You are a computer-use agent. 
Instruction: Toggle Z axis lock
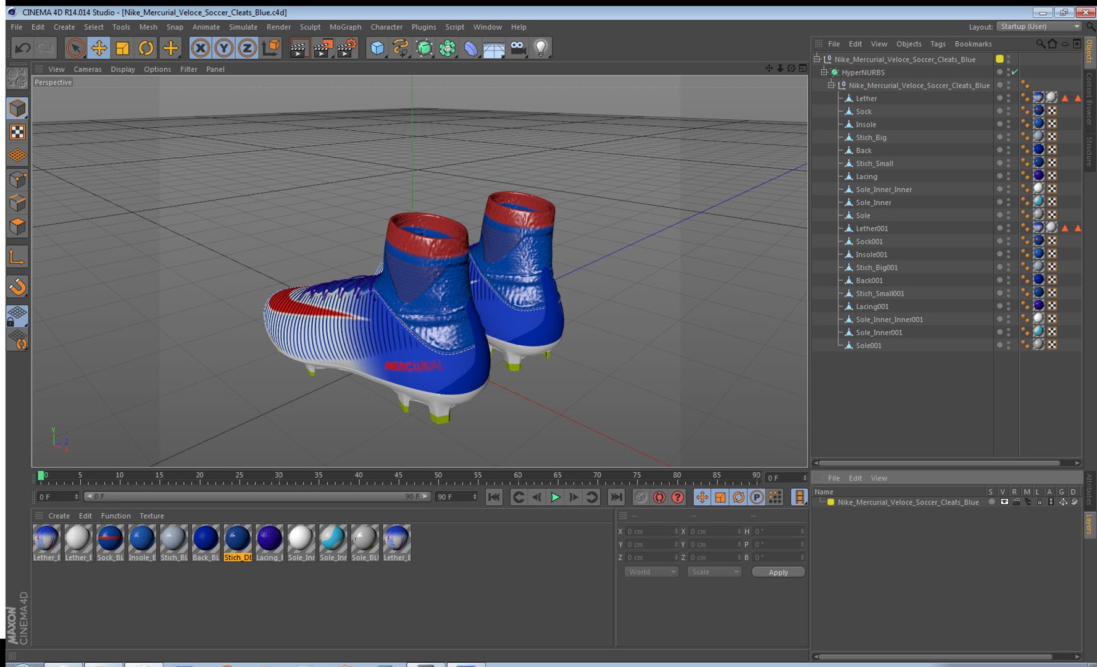[247, 48]
